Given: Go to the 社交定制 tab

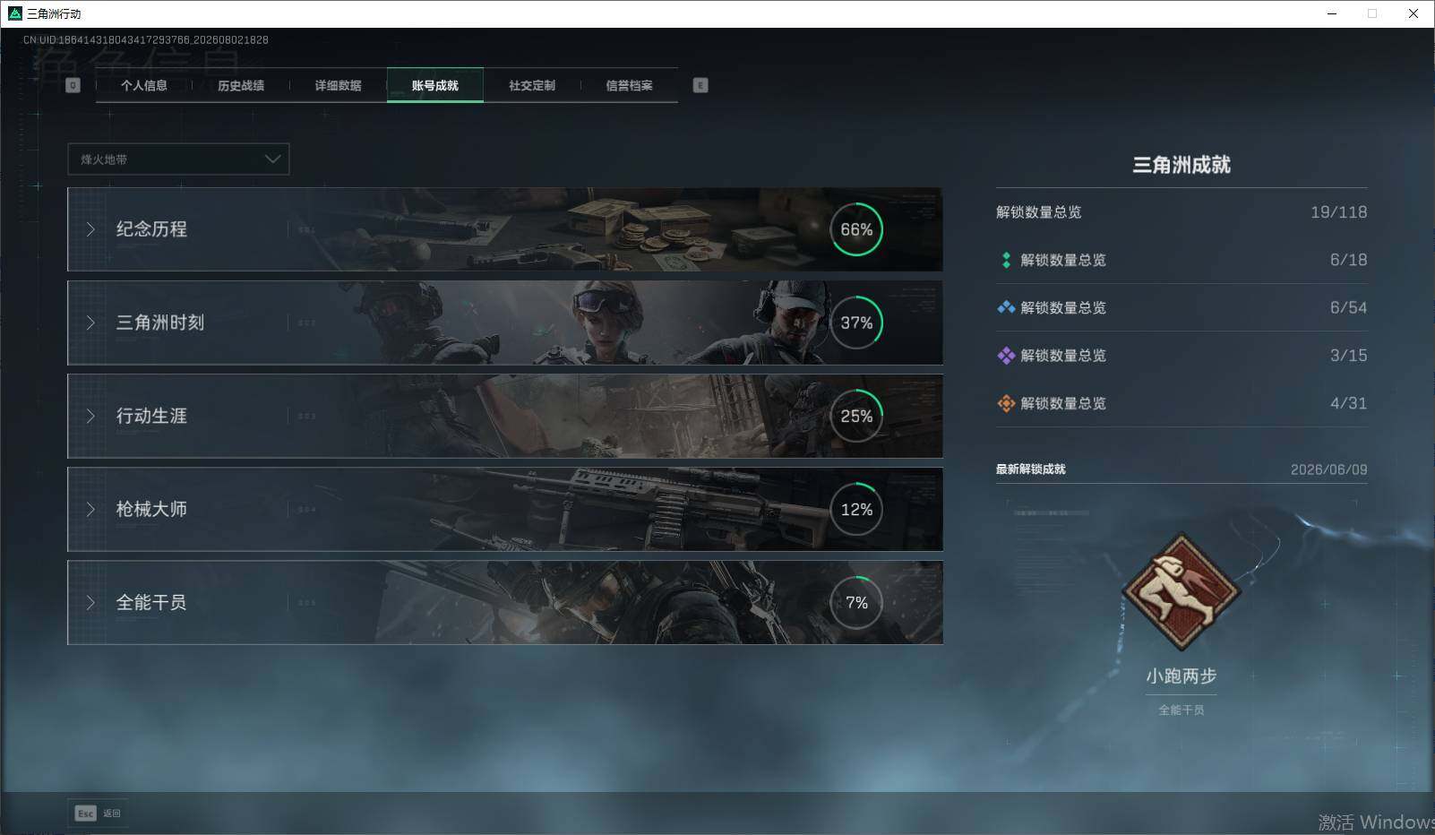Looking at the screenshot, I should coord(532,85).
